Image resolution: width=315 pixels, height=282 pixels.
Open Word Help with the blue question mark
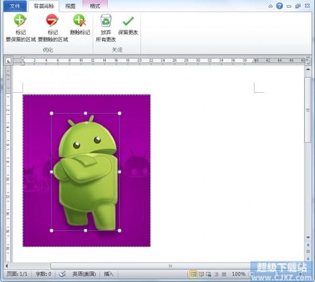(x=279, y=6)
